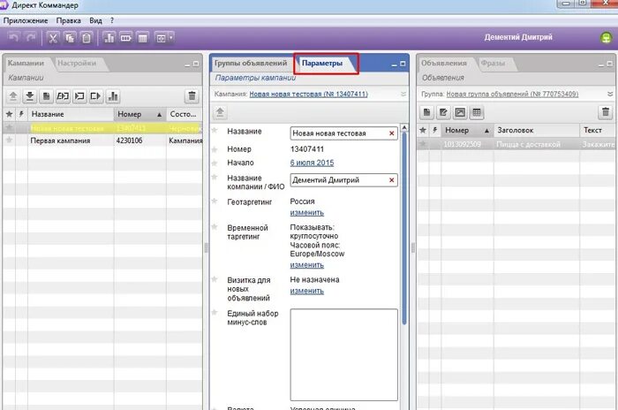Sort ads by the Номер column header
This screenshot has width=618, height=410.
467,130
